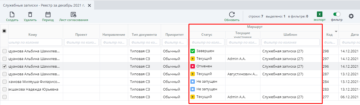
Task: Click the Шаблон column filter field
Action: click(x=290, y=42)
